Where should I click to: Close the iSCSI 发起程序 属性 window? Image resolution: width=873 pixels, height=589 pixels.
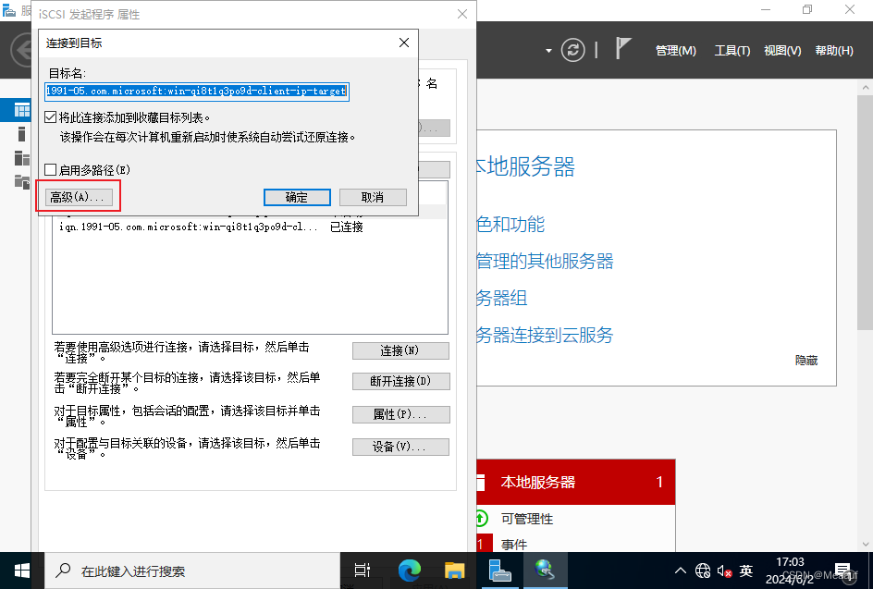tap(462, 14)
